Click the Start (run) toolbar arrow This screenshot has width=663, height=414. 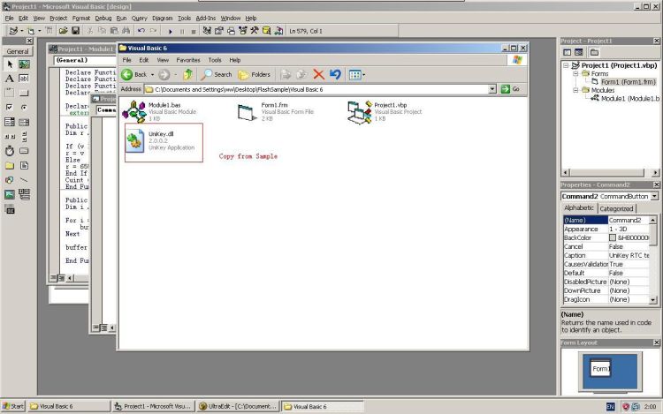[170, 31]
